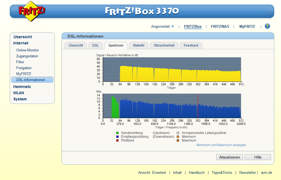This screenshot has width=281, height=180.
Task: Click the red pilot tone line in chart
Action: click(198, 106)
